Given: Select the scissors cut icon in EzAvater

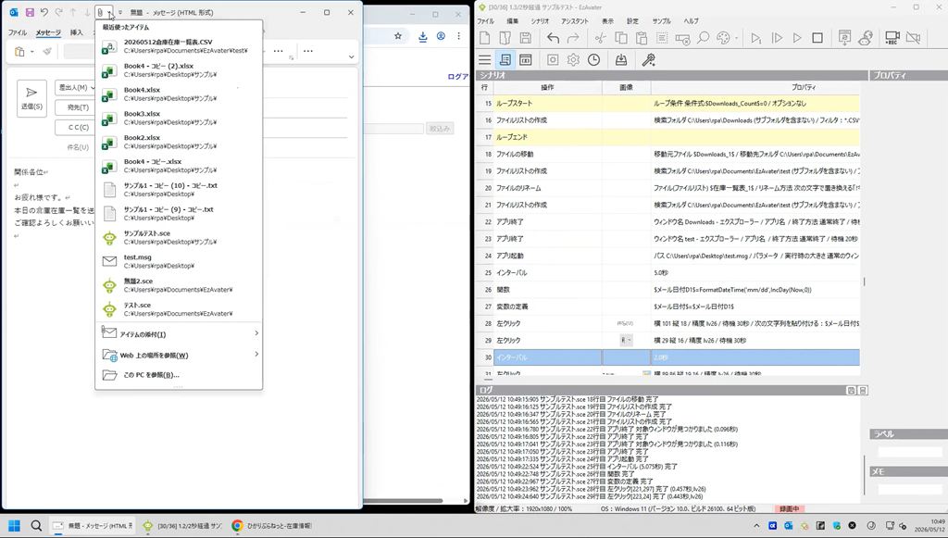Looking at the screenshot, I should point(600,38).
